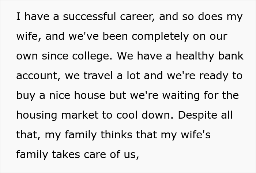Click the word "buy" in the text
The height and width of the screenshot is (173, 256).
26,96
